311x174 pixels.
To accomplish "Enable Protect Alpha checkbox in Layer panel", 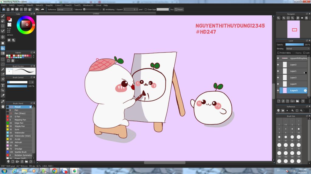I will (279, 53).
